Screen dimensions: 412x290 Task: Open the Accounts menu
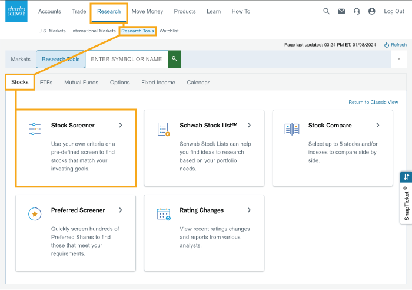point(49,11)
